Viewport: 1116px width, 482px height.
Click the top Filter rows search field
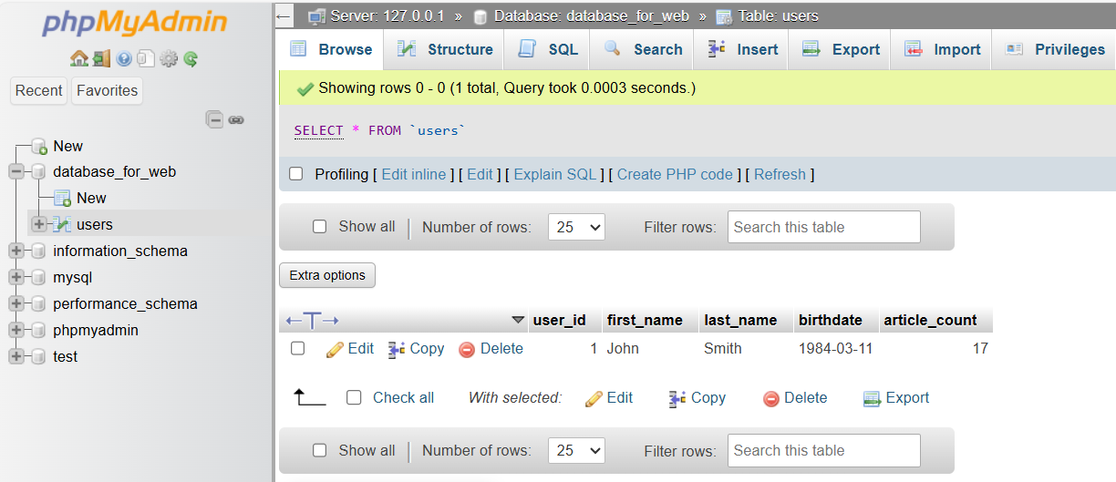[x=823, y=227]
